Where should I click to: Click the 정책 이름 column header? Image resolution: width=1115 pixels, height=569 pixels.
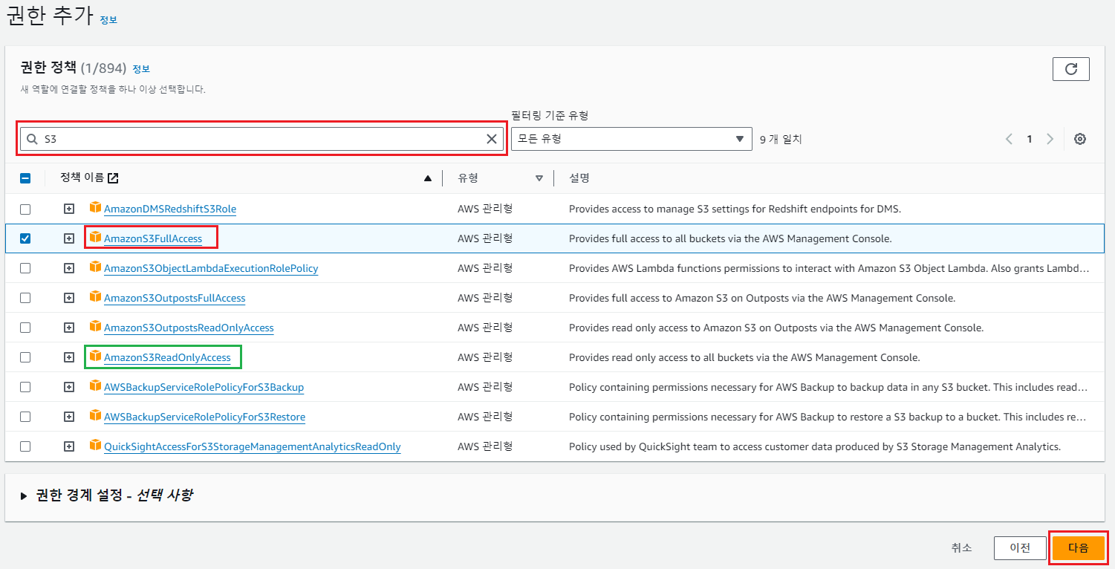pyautogui.click(x=82, y=178)
